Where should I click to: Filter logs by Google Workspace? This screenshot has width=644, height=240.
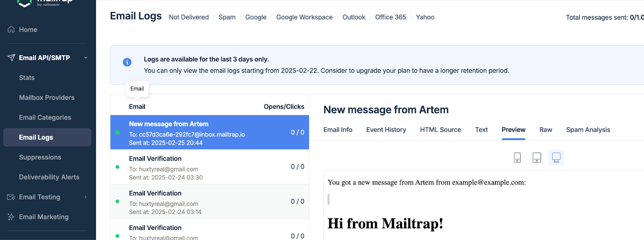[x=304, y=17]
